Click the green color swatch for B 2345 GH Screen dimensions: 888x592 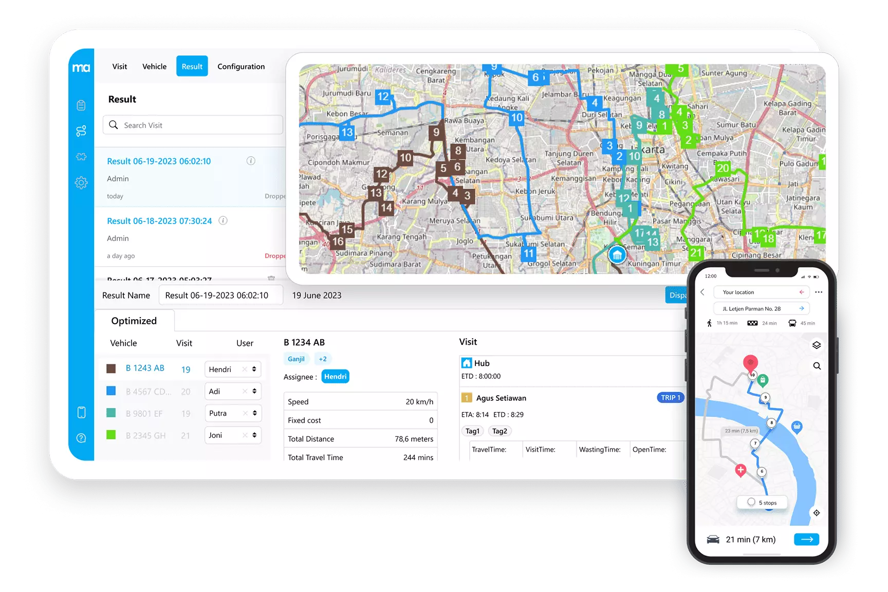[111, 435]
